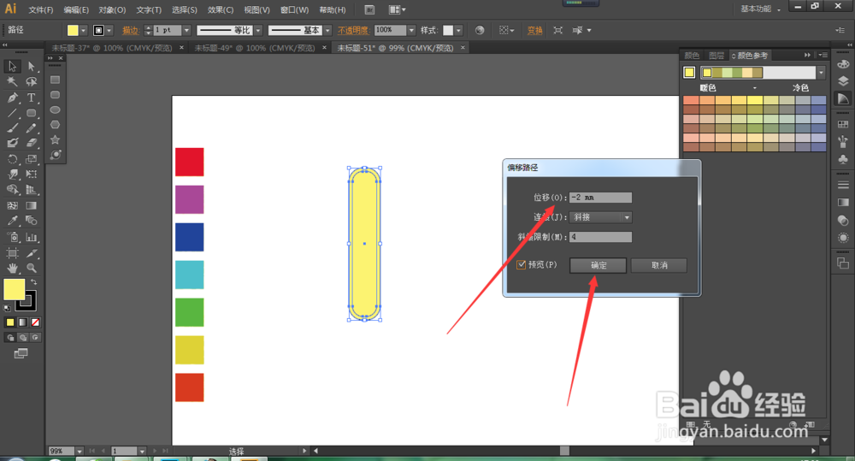Viewport: 855px width, 461px height.
Task: Choose the Rotate tool
Action: pyautogui.click(x=12, y=159)
